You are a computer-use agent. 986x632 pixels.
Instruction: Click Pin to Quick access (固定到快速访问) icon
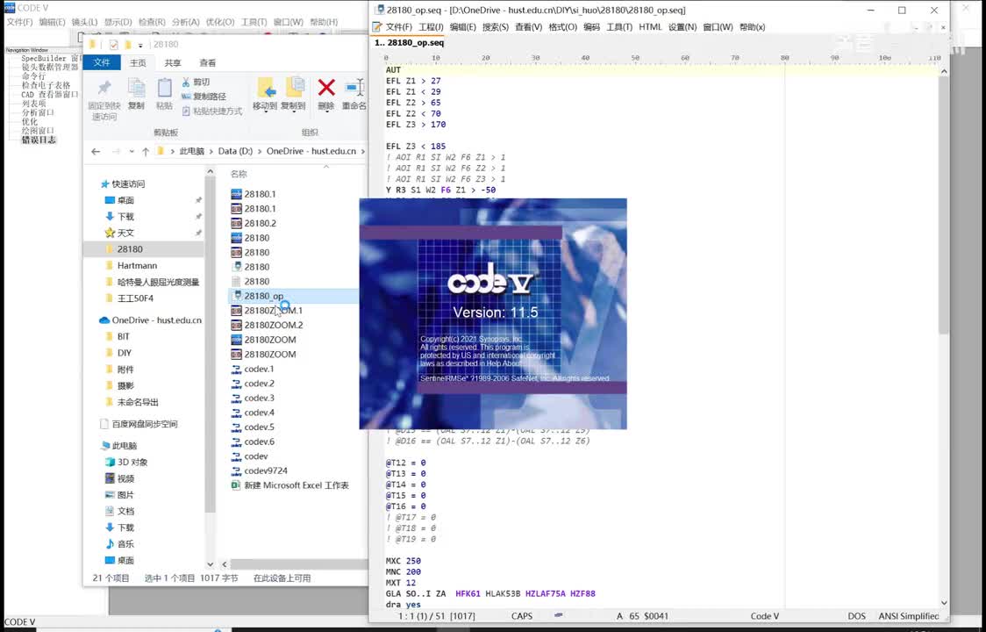pos(104,88)
